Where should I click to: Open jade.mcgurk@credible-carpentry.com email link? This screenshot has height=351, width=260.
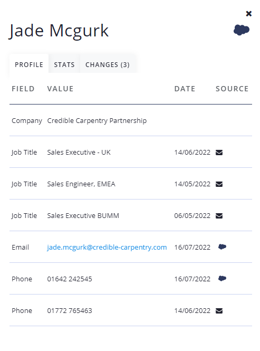point(107,248)
